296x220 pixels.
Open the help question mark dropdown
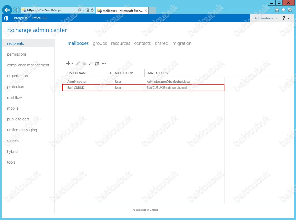click(x=286, y=18)
